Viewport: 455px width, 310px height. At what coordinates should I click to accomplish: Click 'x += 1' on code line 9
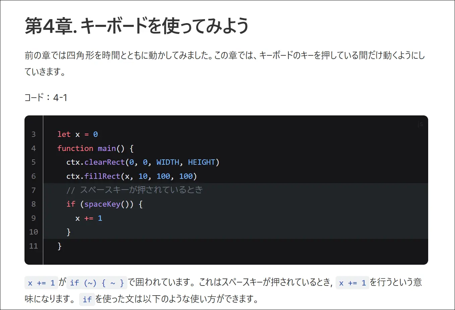click(x=89, y=218)
